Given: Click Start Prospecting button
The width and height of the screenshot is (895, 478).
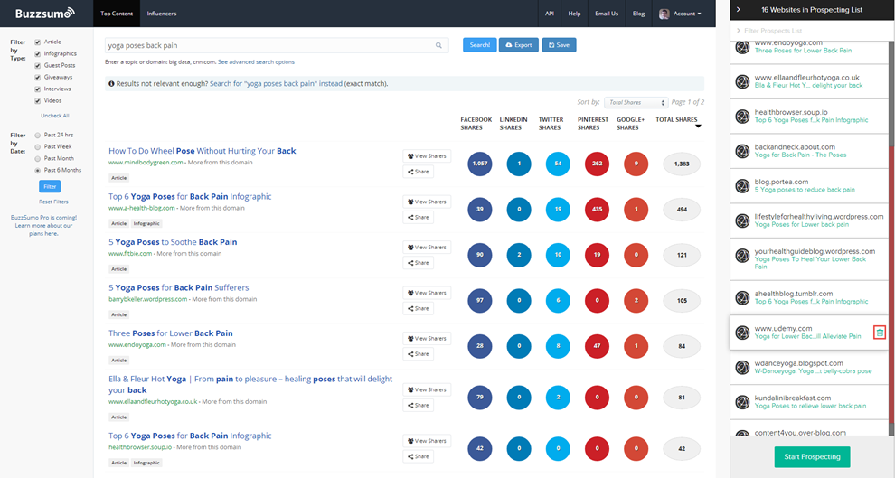Looking at the screenshot, I should [x=812, y=457].
